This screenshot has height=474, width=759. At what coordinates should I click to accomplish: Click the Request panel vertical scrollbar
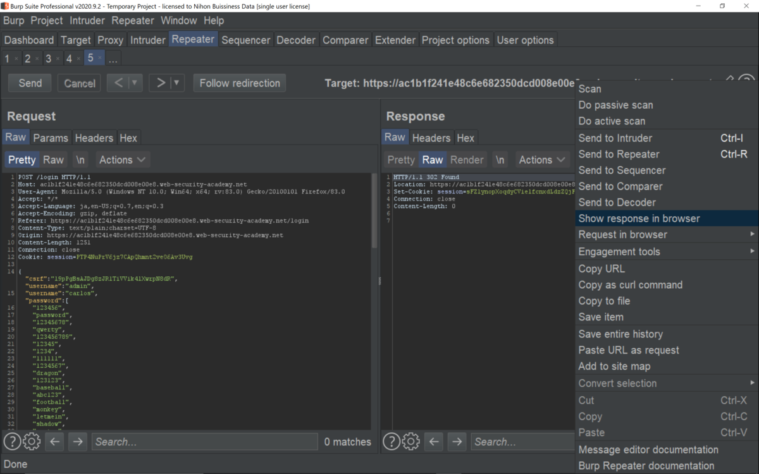(x=375, y=210)
